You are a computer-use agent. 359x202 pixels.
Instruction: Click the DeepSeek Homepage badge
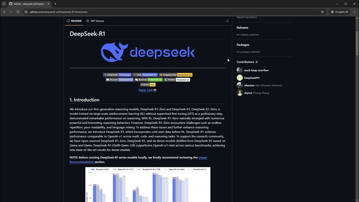point(117,75)
